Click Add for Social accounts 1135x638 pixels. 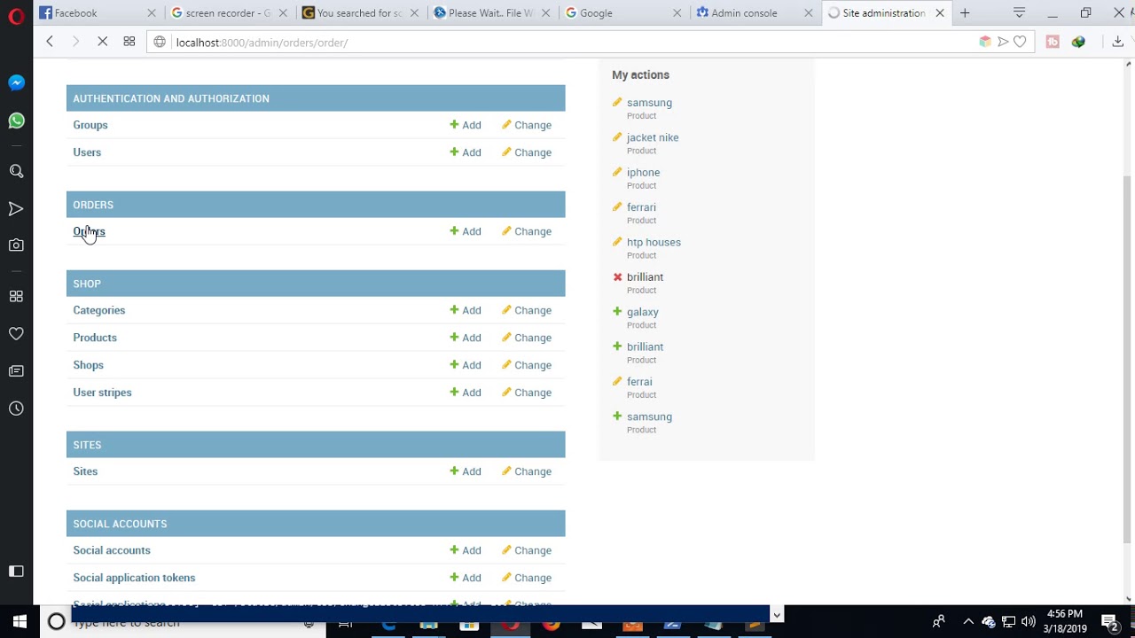click(x=466, y=550)
